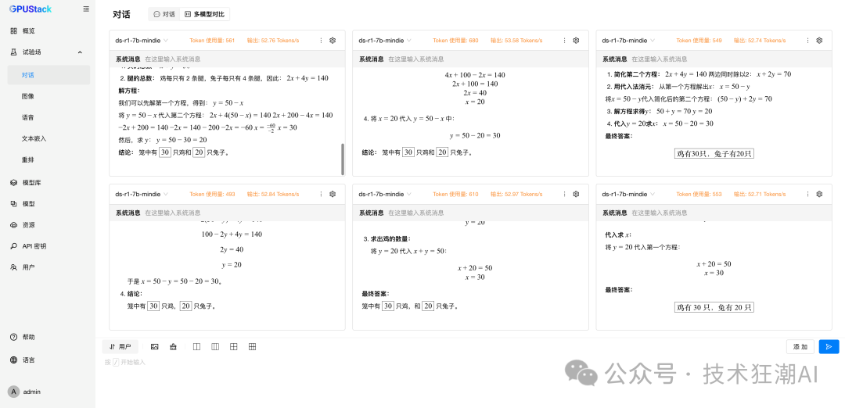Switch to six-panel grid layout

click(252, 346)
